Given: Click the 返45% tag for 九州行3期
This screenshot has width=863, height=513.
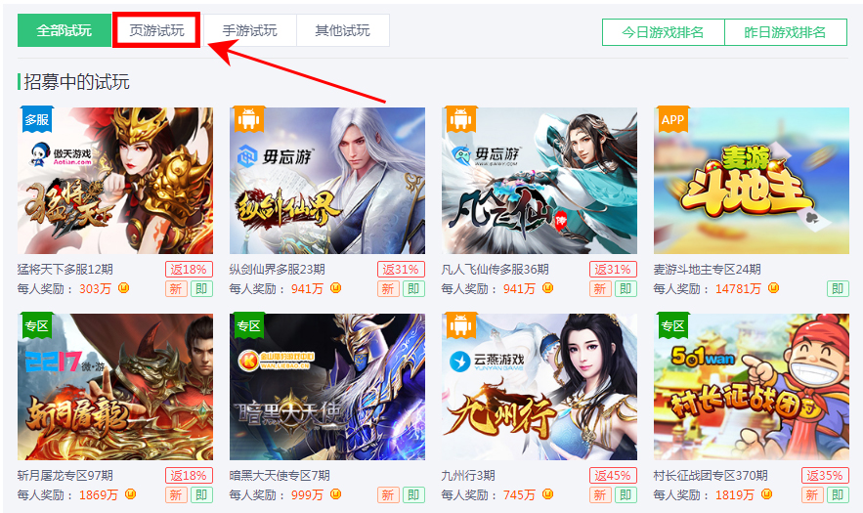Looking at the screenshot, I should click(613, 476).
